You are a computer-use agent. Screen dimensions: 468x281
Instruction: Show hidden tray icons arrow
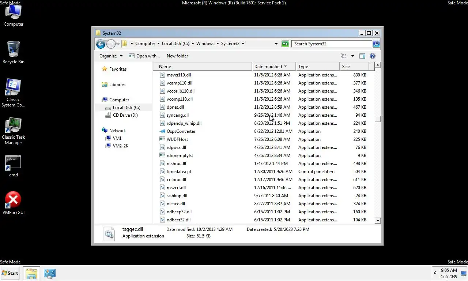coord(435,273)
